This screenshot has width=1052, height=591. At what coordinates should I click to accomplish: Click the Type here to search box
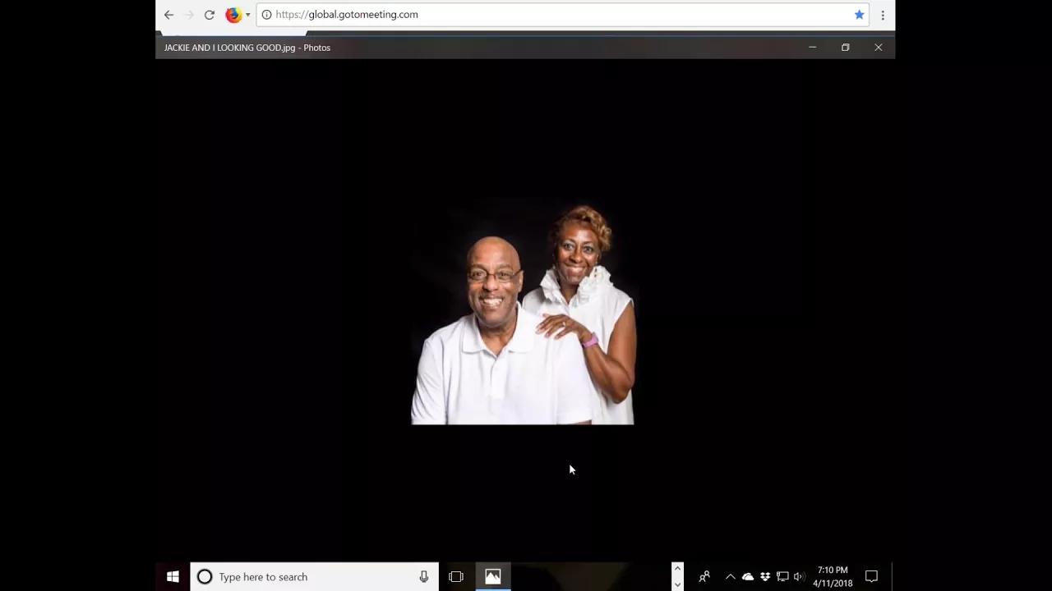pos(315,577)
